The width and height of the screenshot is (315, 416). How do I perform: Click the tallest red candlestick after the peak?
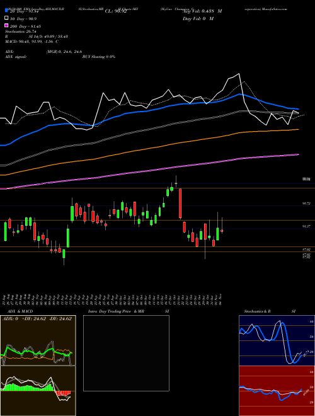pos(180,204)
